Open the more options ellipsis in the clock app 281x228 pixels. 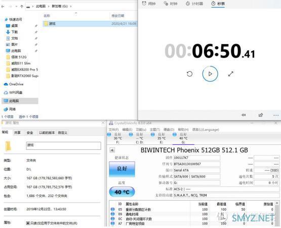pyautogui.click(x=276, y=115)
